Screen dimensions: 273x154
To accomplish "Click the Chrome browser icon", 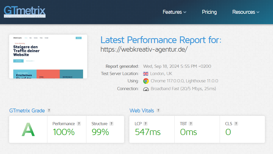I will coord(146,81).
